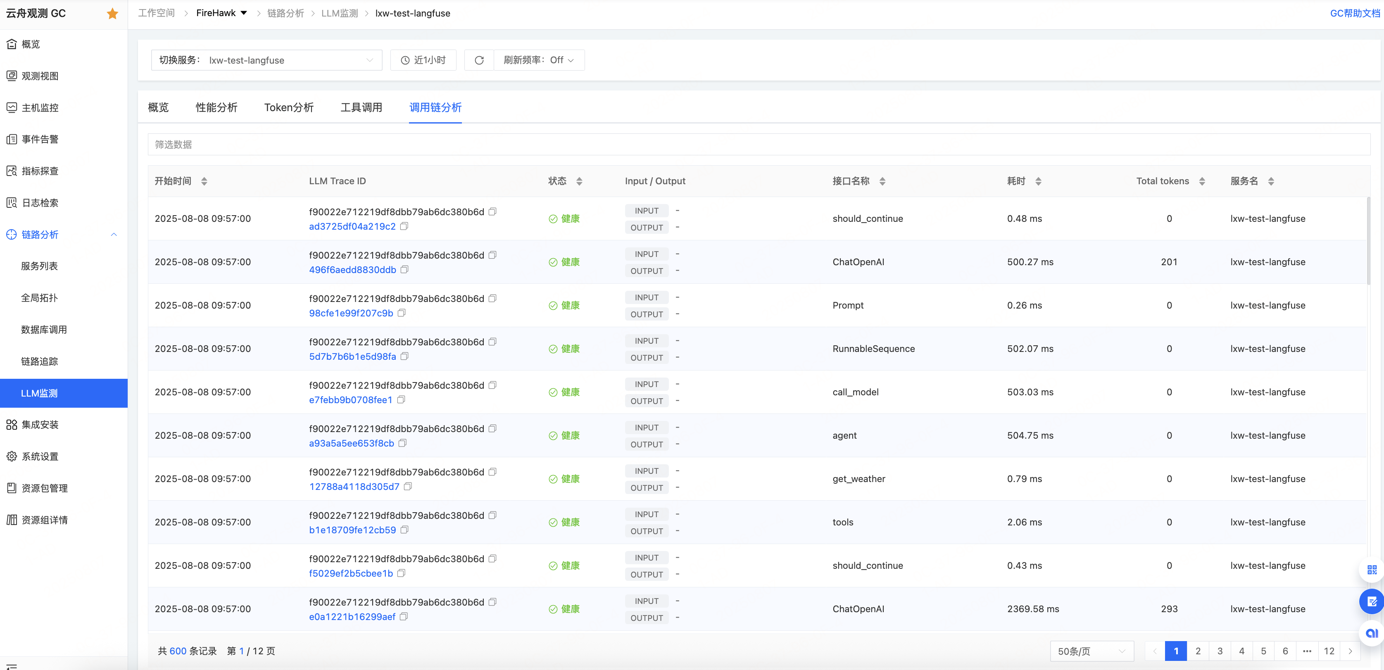
Task: Switch to the 性能分析 tab
Action: pyautogui.click(x=216, y=107)
